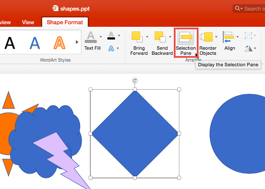The image size is (265, 189).
Task: Click the Bring Forward icon
Action: [x=137, y=38]
